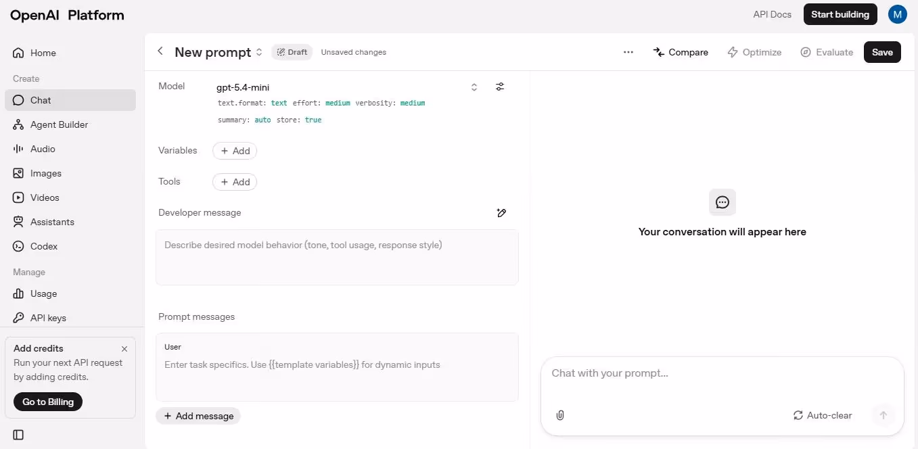The height and width of the screenshot is (449, 918).
Task: Focus the User prompt message field
Action: (x=337, y=367)
